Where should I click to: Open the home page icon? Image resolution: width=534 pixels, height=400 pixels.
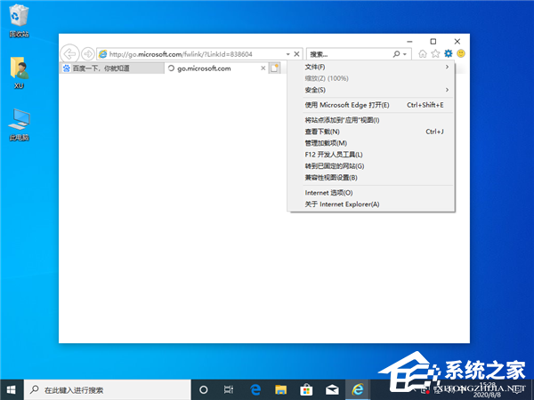tap(423, 53)
